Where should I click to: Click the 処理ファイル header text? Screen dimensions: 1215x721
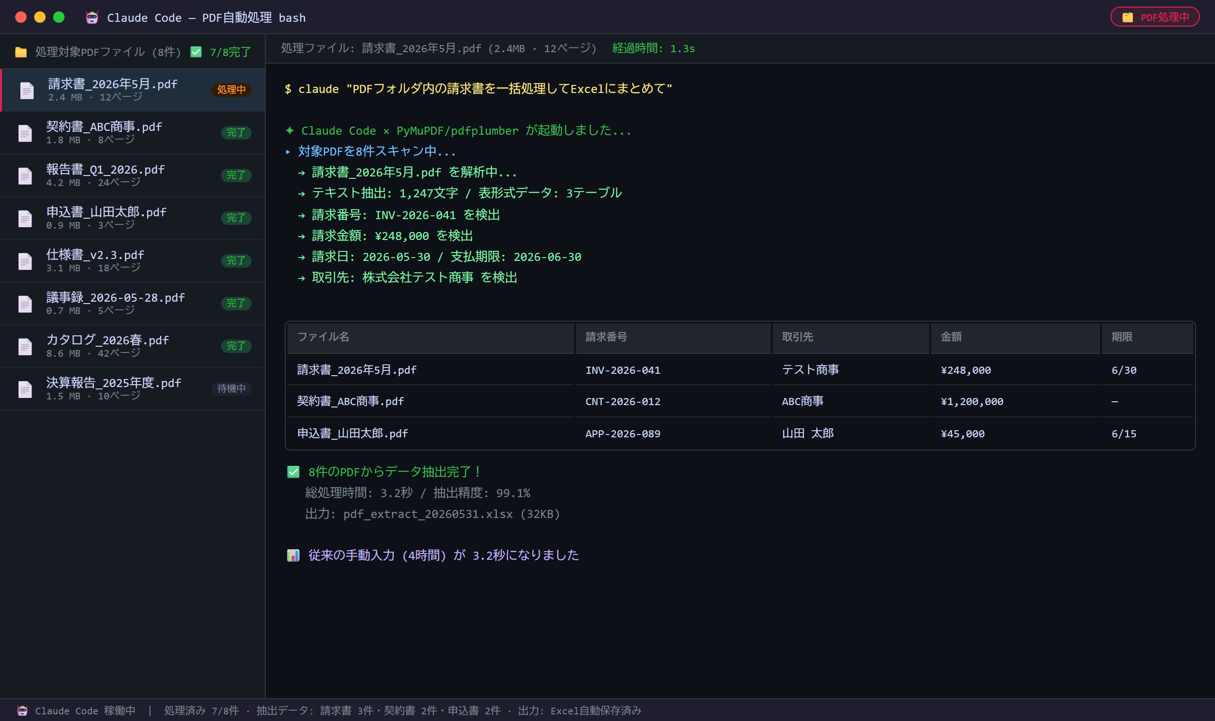(x=439, y=48)
